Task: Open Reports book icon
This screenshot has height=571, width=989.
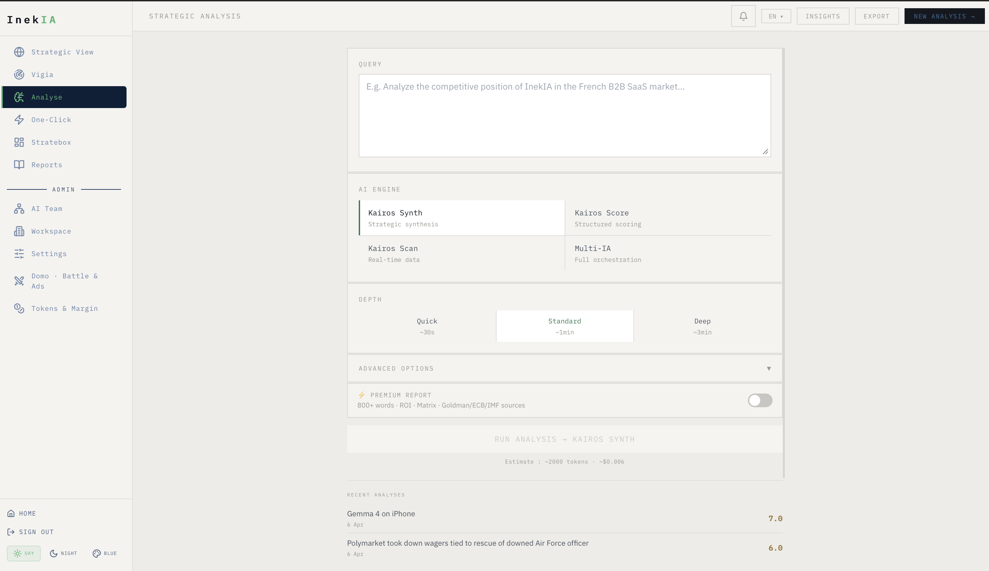Action: click(x=19, y=165)
